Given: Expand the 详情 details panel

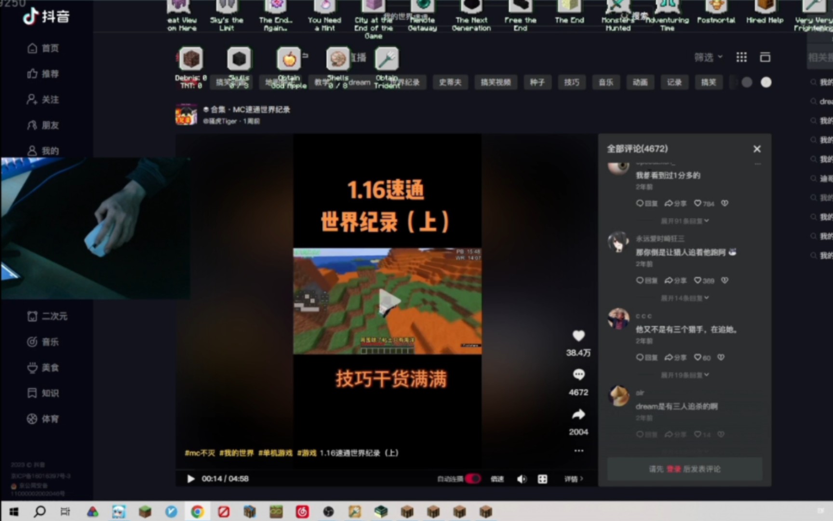Looking at the screenshot, I should [x=574, y=479].
